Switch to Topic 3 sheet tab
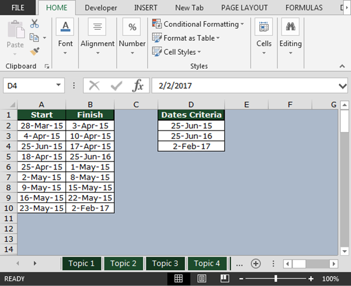The image size is (351, 286). coord(165,264)
